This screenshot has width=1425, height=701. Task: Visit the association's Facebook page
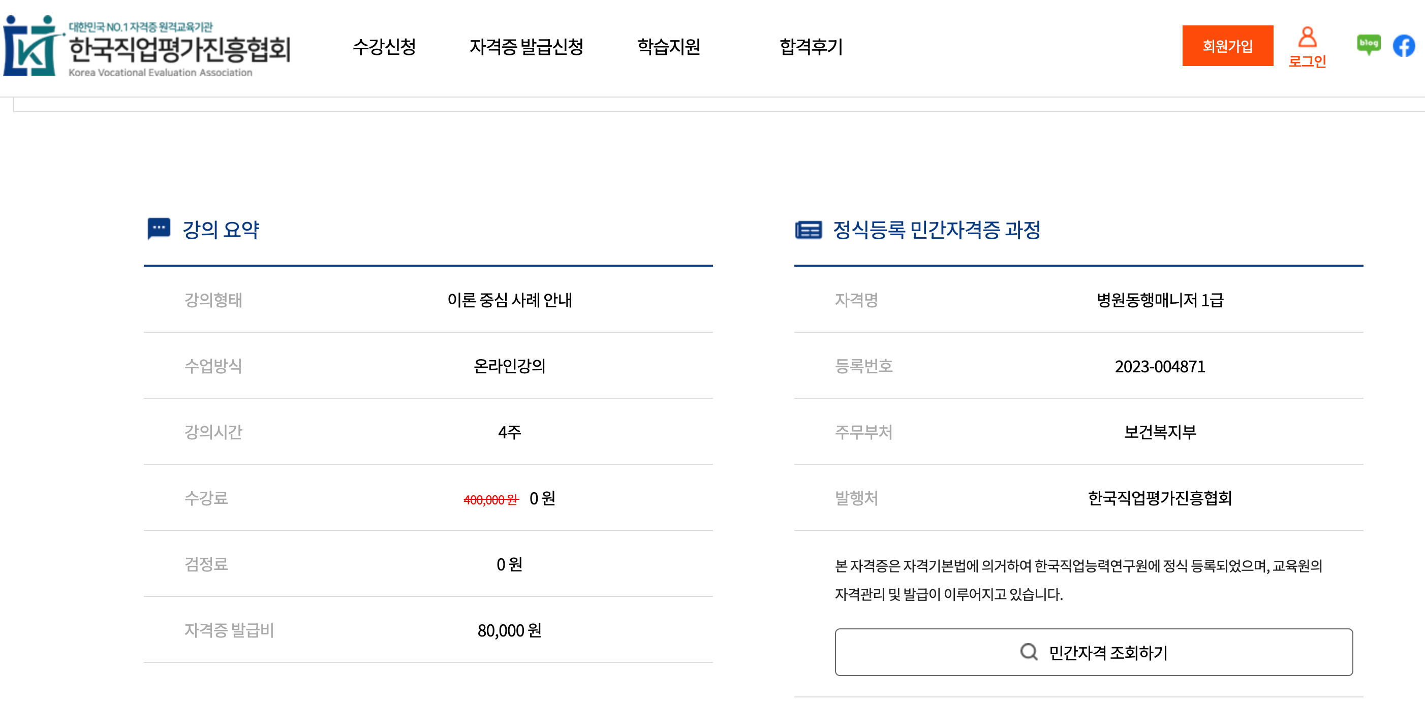click(x=1404, y=46)
